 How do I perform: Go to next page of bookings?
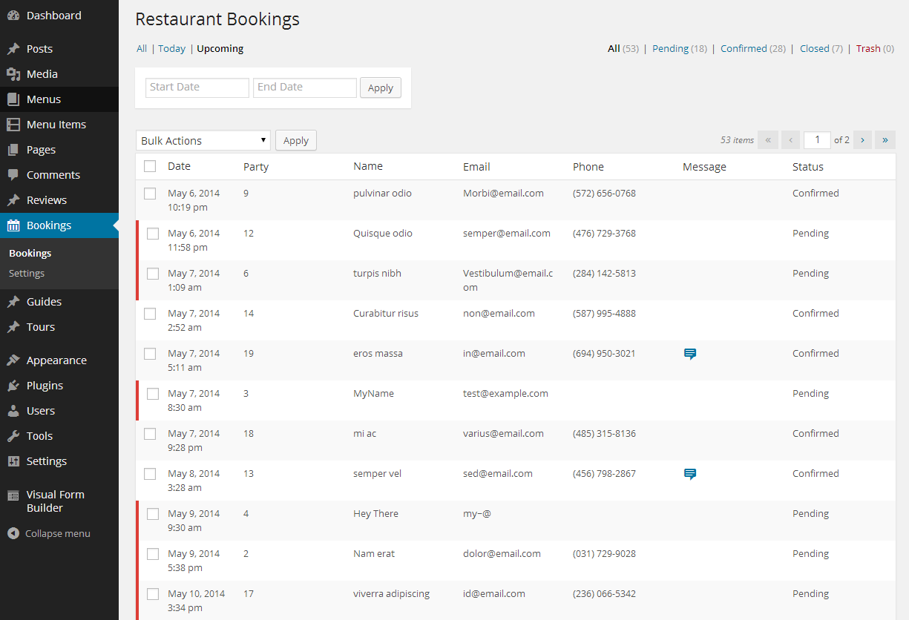(862, 140)
